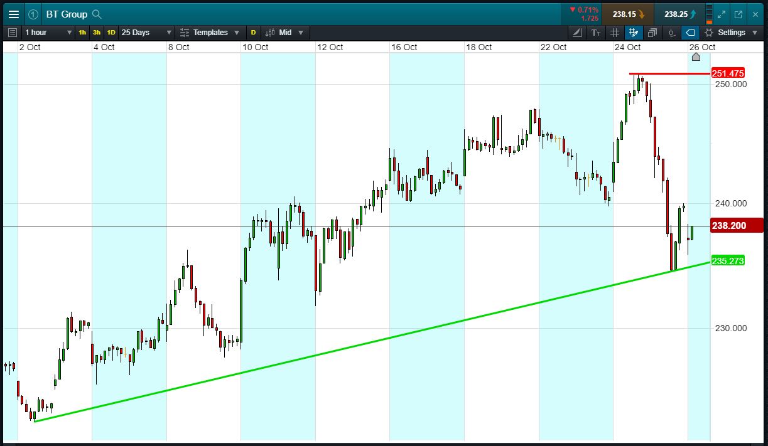Click the search magnifier next to BT Group

point(96,14)
